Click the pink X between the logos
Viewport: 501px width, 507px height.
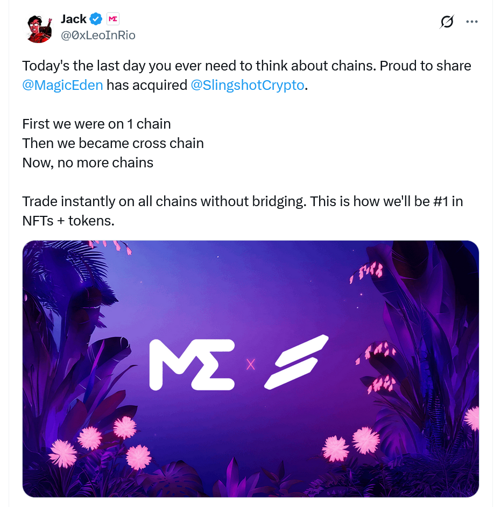250,365
